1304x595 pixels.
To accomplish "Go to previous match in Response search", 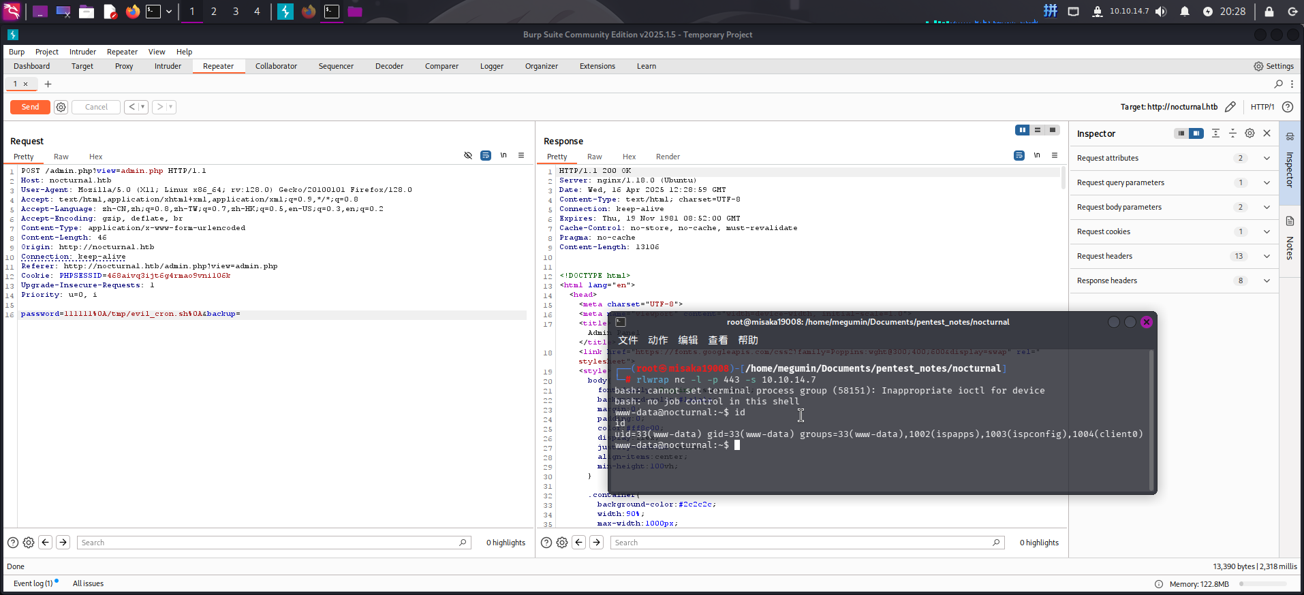I will (579, 543).
